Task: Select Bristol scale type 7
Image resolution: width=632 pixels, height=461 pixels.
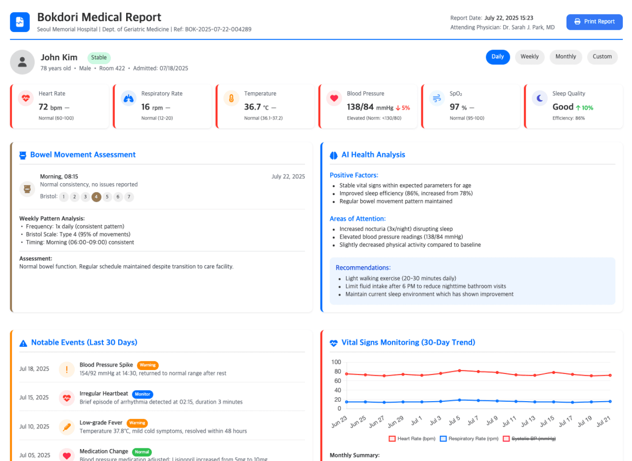Action: (129, 197)
